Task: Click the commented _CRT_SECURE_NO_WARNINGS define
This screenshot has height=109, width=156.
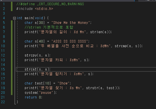Action: (x=50, y=4)
